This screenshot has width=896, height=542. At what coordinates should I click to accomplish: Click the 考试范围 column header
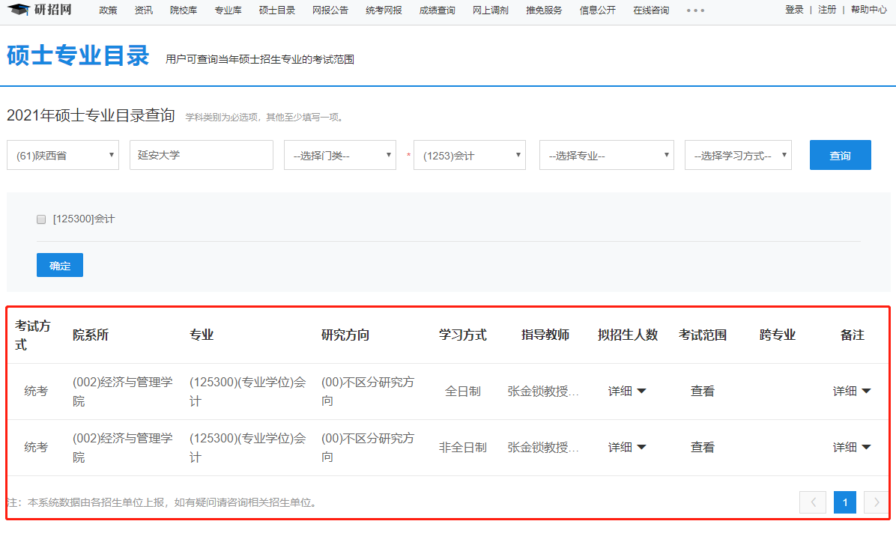702,335
